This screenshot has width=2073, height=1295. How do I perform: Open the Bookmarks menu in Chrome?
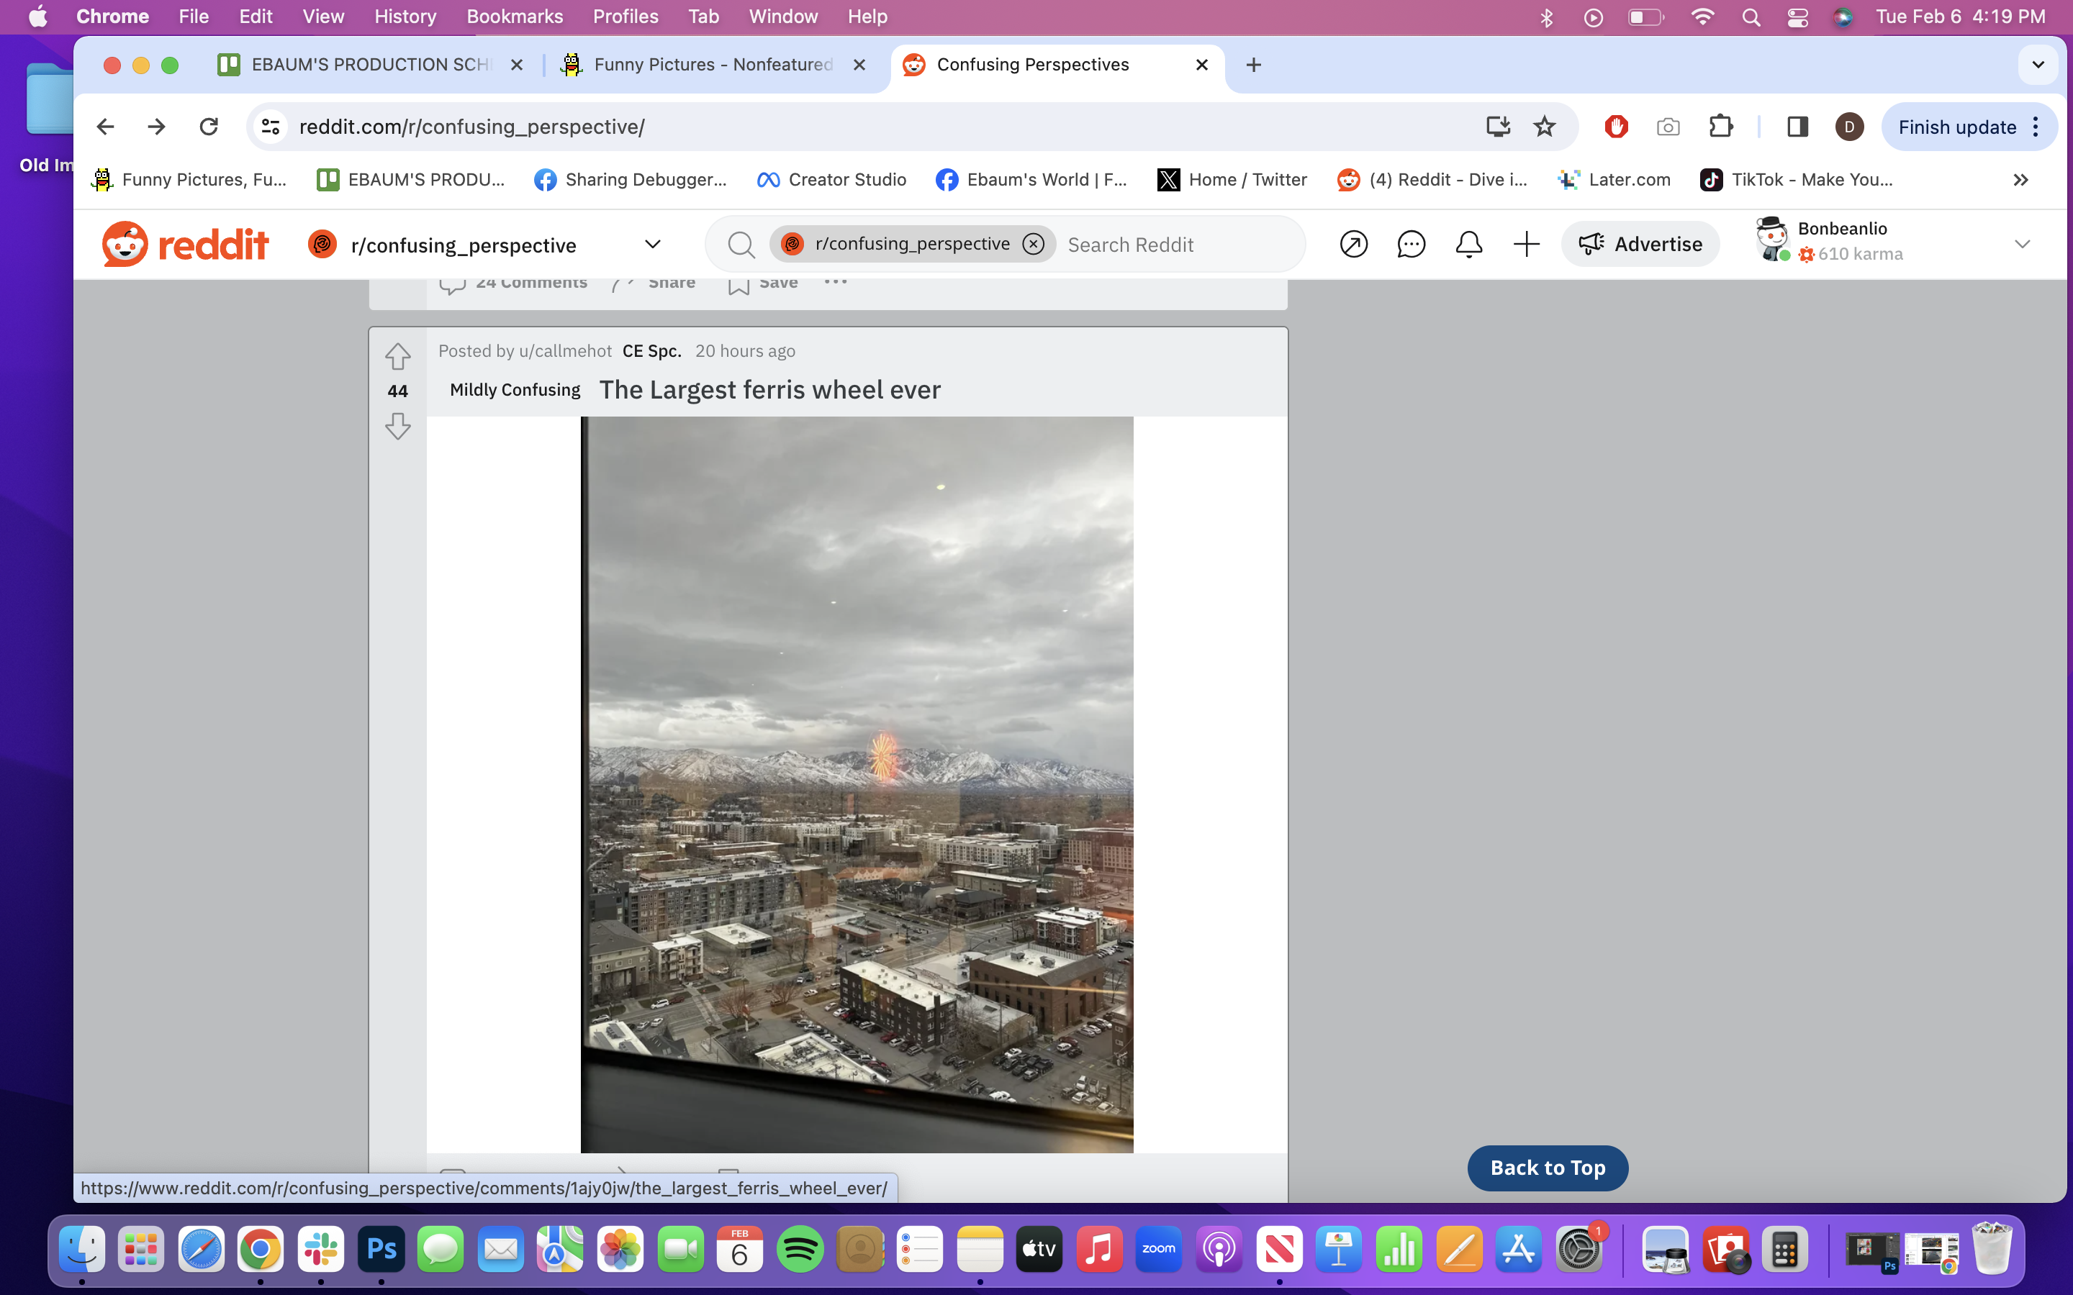[513, 17]
